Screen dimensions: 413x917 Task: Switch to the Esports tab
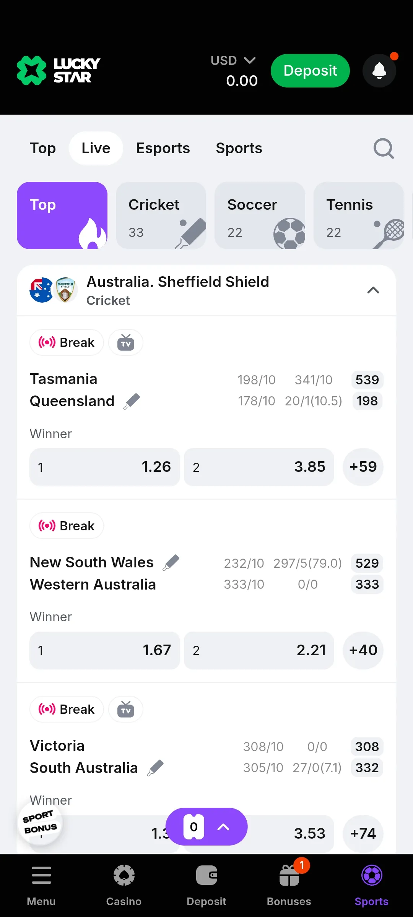pyautogui.click(x=163, y=148)
